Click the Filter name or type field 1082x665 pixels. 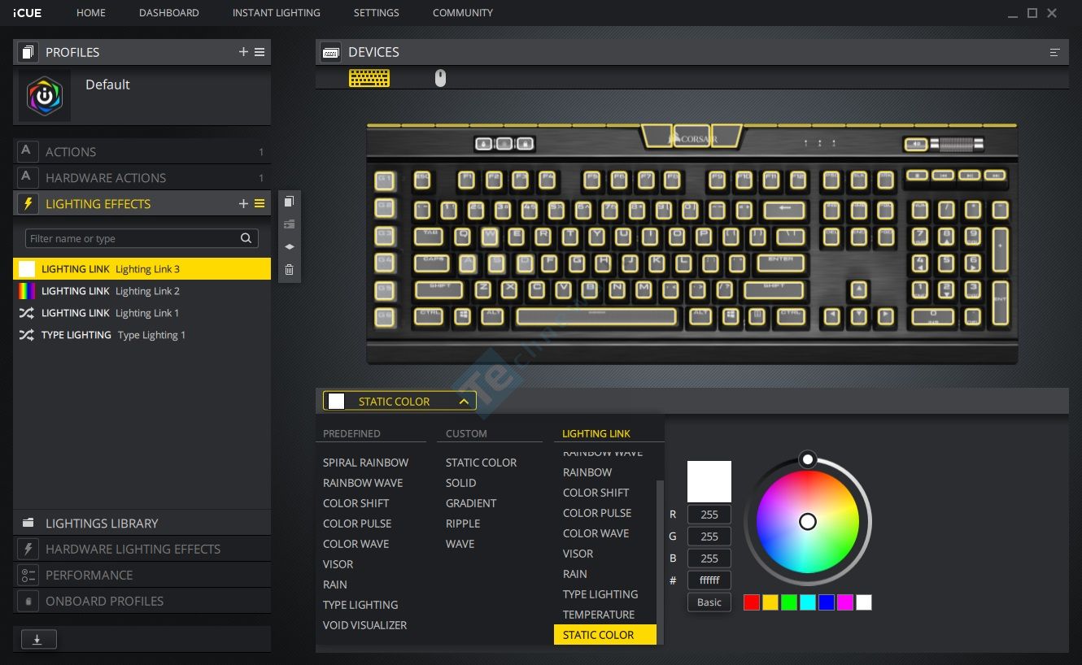(x=142, y=238)
